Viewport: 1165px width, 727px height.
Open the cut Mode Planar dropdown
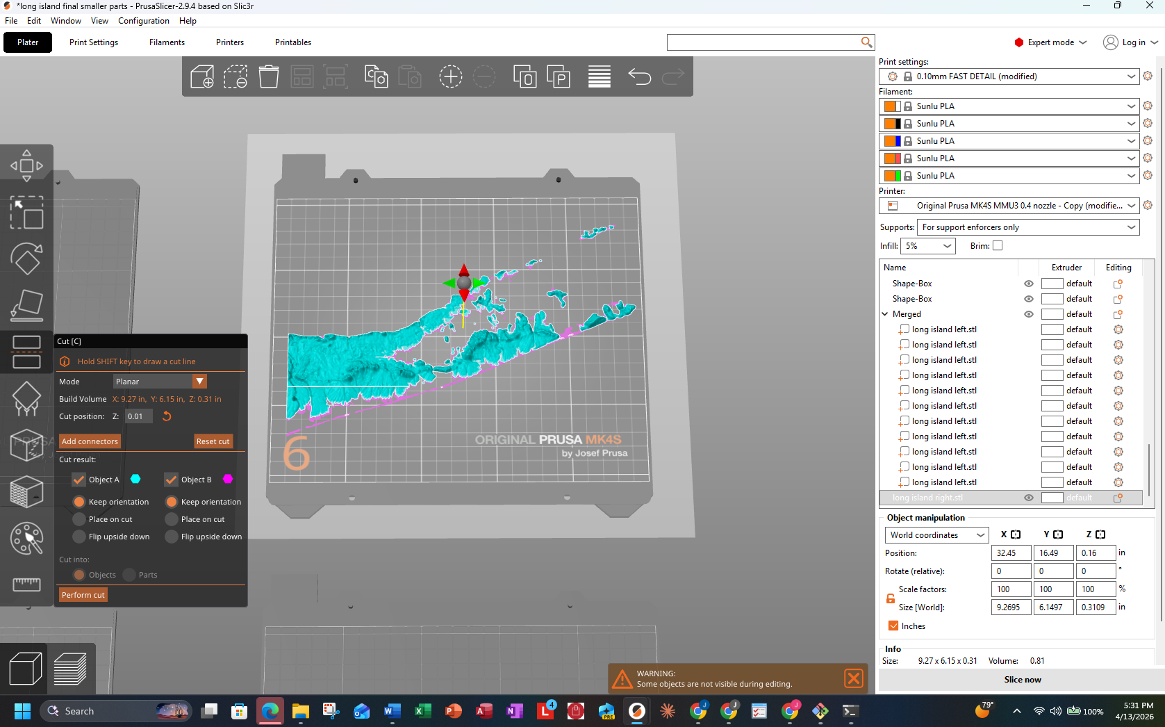click(x=160, y=382)
